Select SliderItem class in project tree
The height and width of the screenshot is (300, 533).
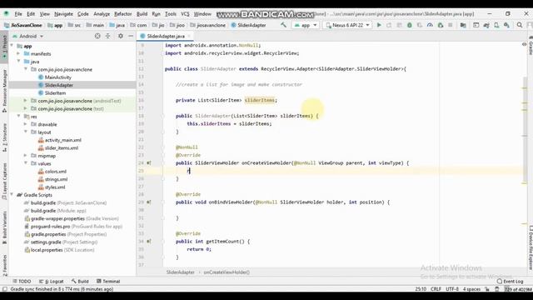pos(55,92)
